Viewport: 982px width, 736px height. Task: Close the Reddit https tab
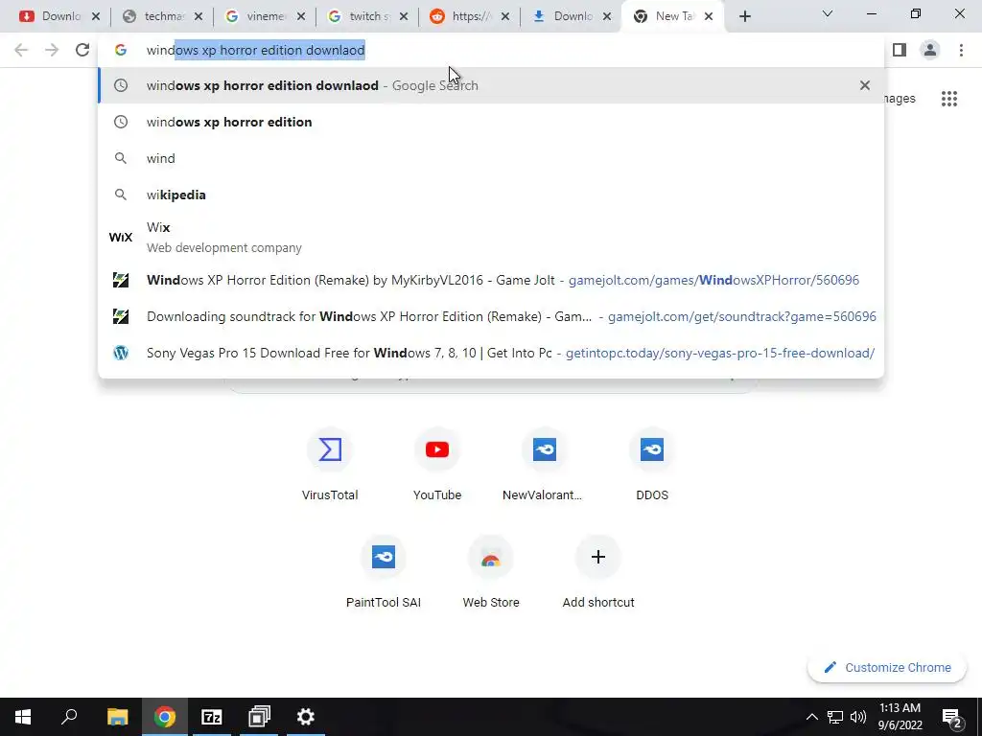pyautogui.click(x=505, y=17)
